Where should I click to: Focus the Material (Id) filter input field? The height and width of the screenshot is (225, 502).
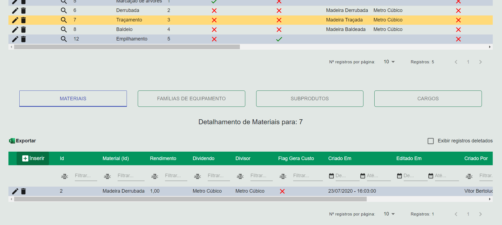point(131,176)
